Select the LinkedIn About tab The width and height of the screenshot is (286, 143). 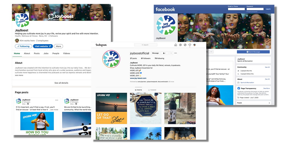pyautogui.click(x=27, y=53)
